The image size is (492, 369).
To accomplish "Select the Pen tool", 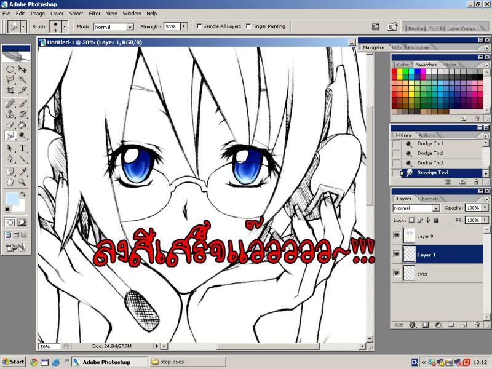I will point(10,159).
